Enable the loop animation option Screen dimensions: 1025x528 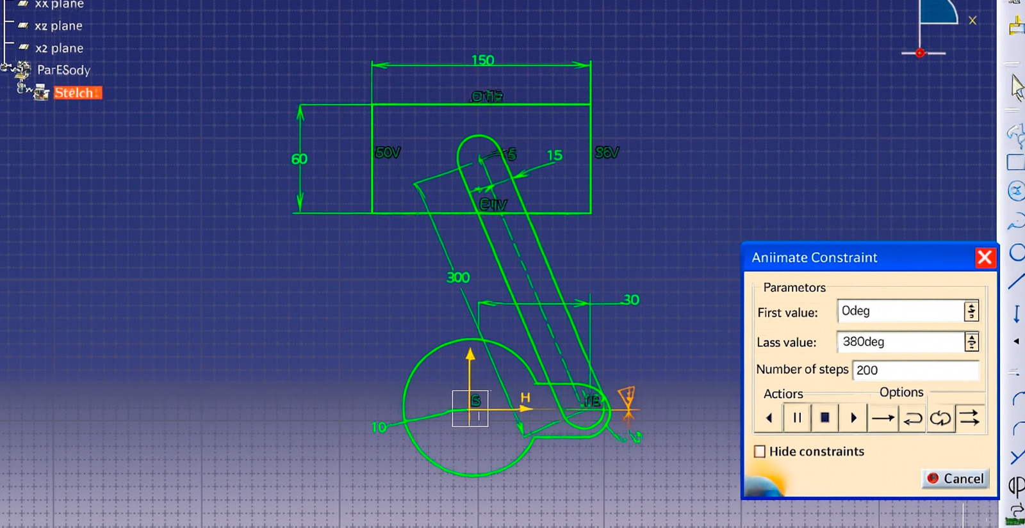[940, 418]
